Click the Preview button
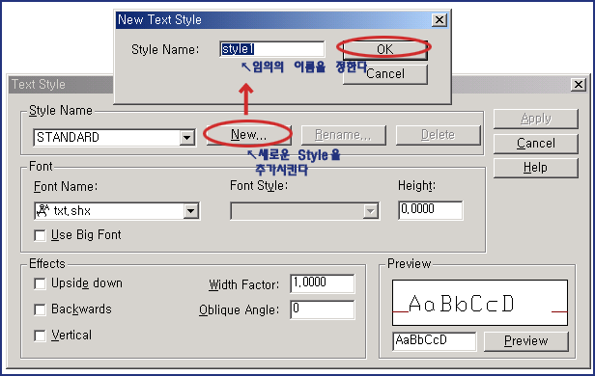 tap(525, 341)
